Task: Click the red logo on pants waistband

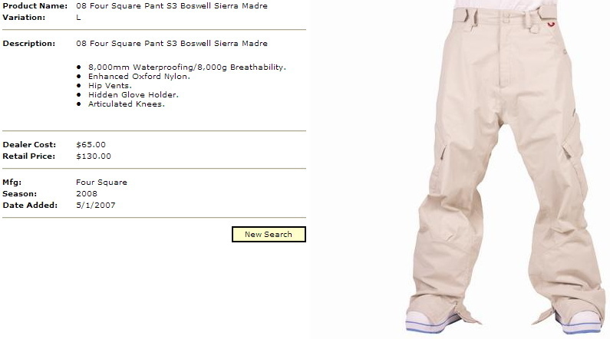Action: coord(551,25)
